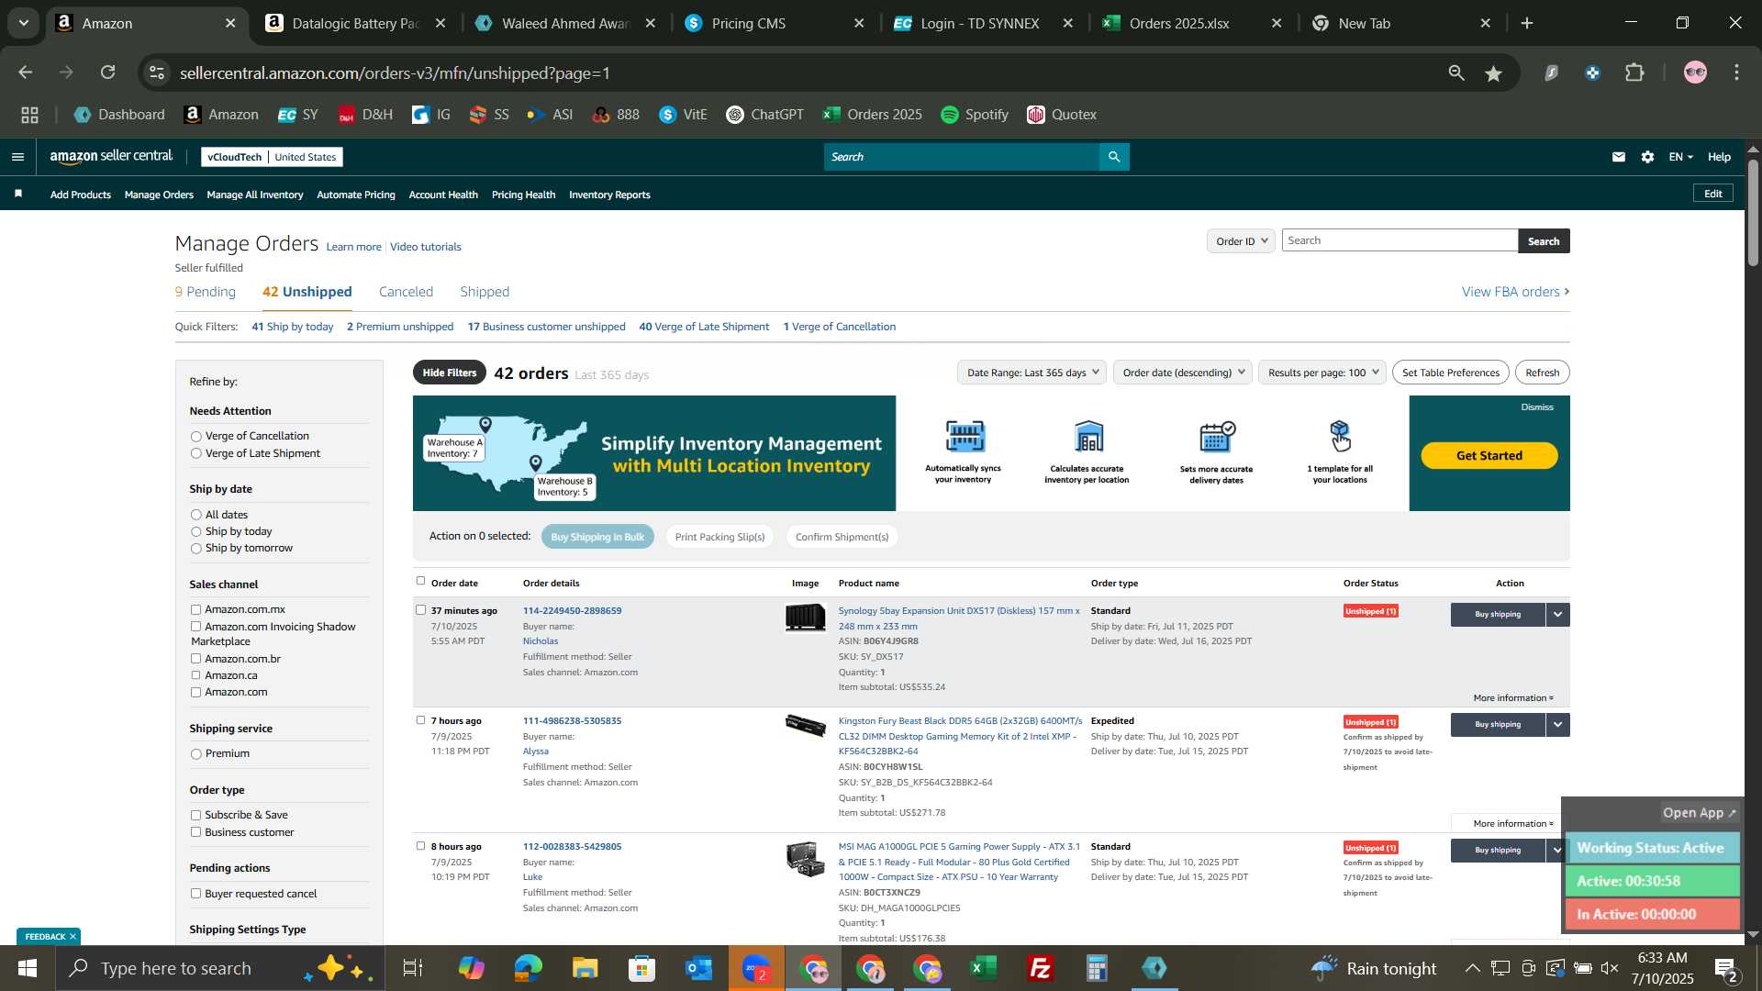Open Task View on the taskbar
The width and height of the screenshot is (1762, 991).
[413, 968]
